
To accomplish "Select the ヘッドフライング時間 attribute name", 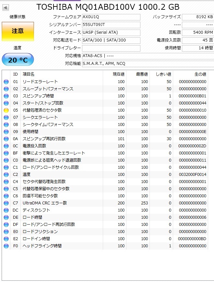I will pyautogui.click(x=42, y=246).
